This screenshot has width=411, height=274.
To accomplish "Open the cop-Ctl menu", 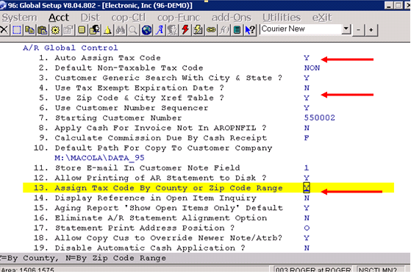I will (x=128, y=18).
